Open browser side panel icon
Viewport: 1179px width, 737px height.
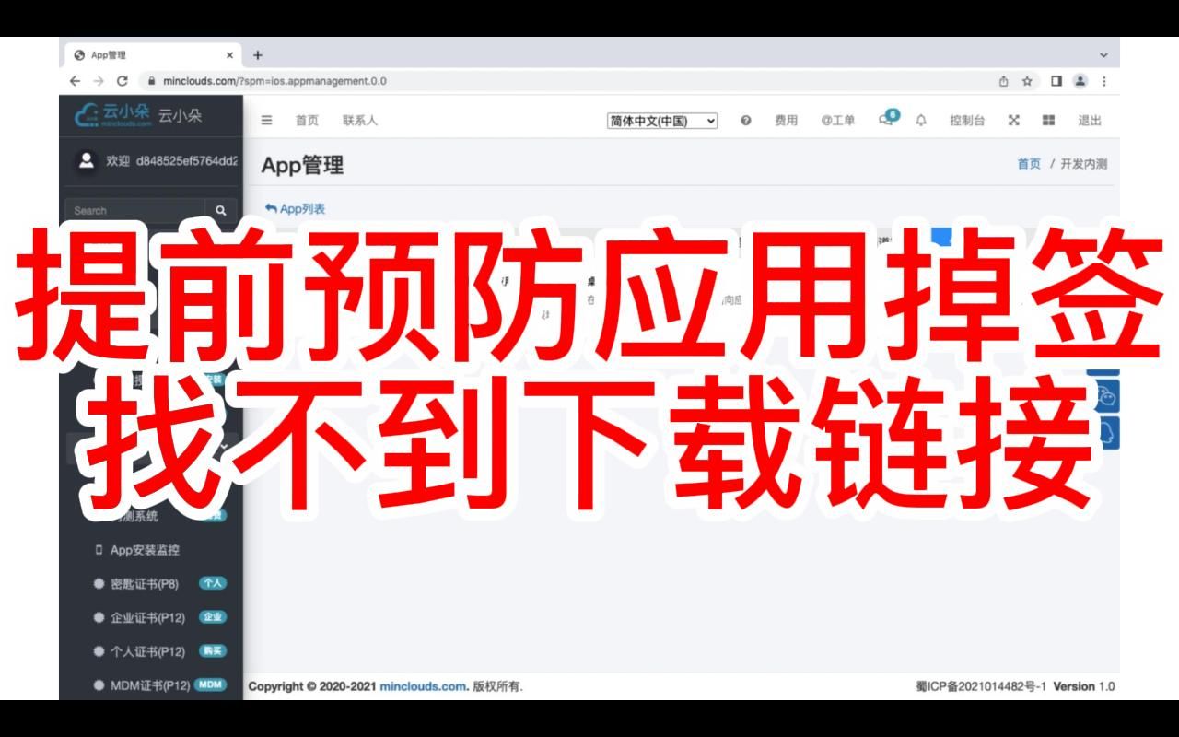pos(1056,81)
